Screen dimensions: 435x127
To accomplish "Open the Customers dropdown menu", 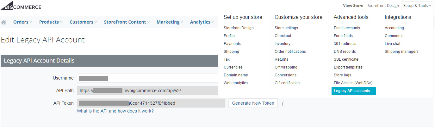I will 84,22.
